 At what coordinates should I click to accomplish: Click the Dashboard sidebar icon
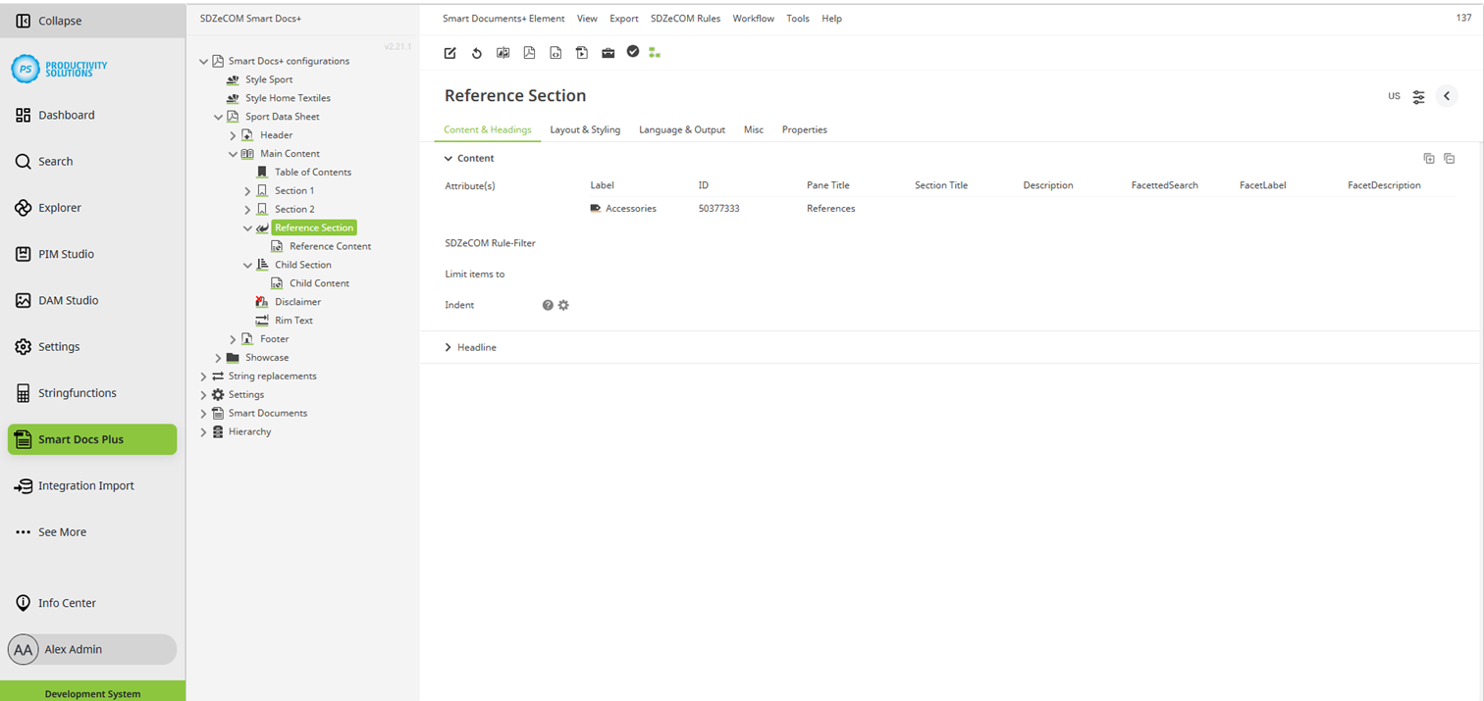pyautogui.click(x=24, y=115)
